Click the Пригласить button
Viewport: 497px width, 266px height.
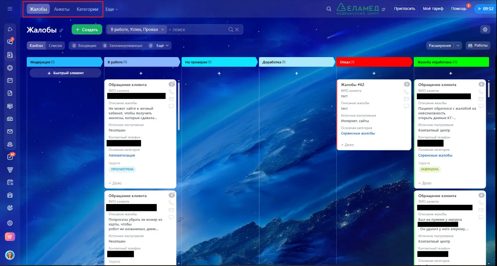pyautogui.click(x=404, y=9)
